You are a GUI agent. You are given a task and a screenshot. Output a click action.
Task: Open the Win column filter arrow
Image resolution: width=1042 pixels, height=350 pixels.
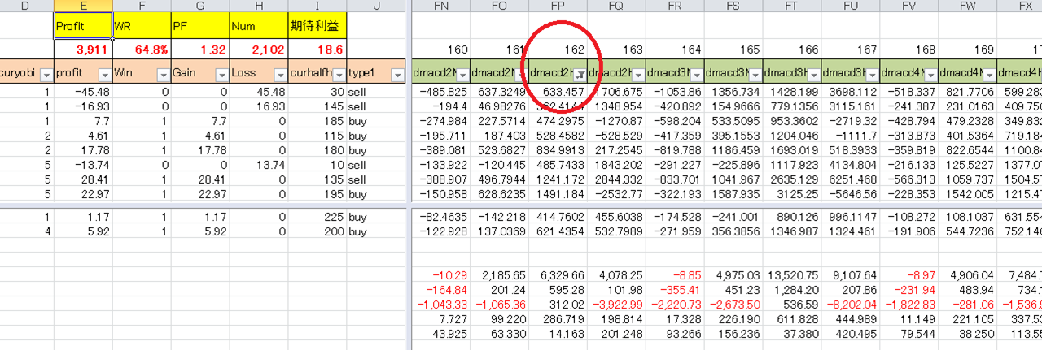coord(163,75)
